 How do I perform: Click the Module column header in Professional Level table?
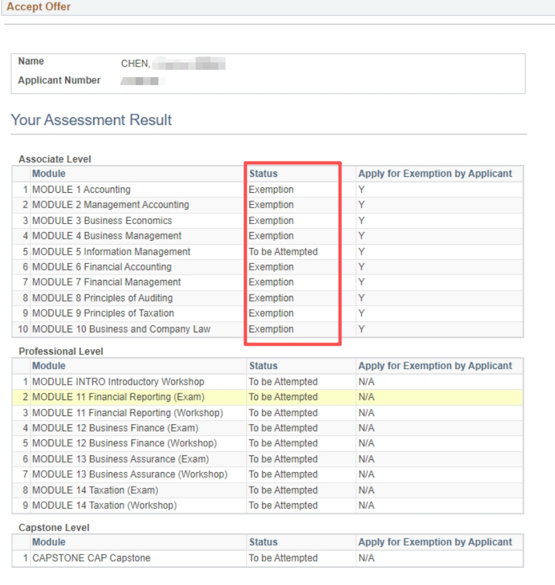point(49,366)
